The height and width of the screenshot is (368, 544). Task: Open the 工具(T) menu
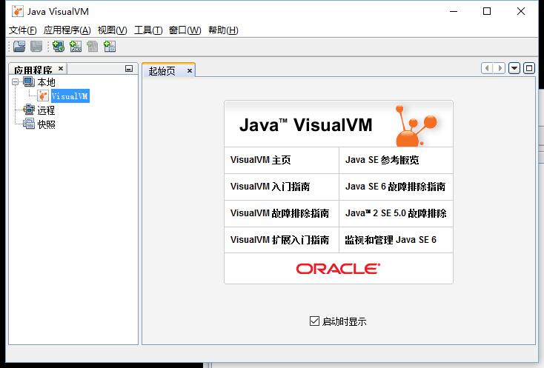pos(148,30)
